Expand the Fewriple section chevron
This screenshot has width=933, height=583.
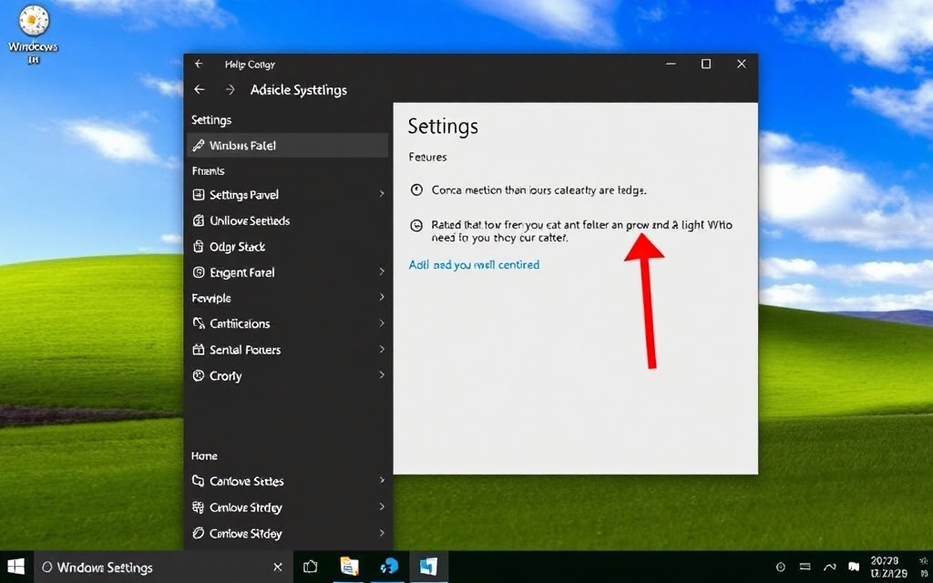(x=382, y=298)
